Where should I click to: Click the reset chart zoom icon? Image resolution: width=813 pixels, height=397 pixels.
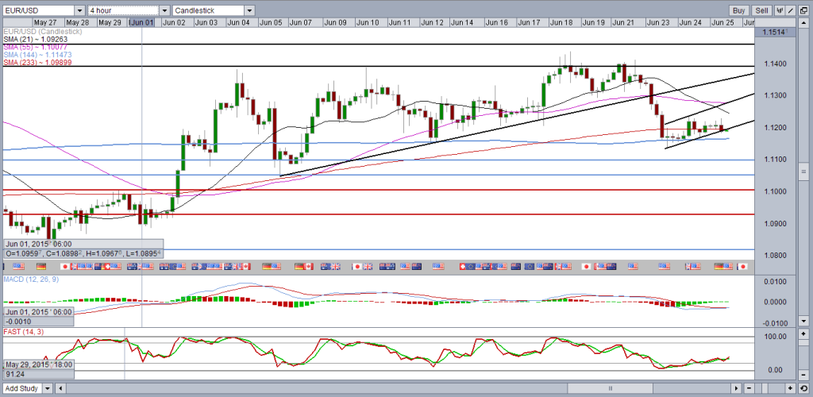pyautogui.click(x=803, y=388)
